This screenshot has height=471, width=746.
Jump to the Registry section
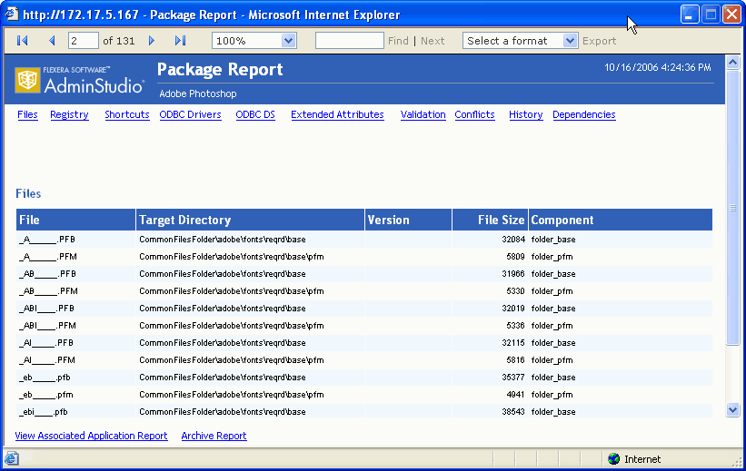click(x=69, y=115)
